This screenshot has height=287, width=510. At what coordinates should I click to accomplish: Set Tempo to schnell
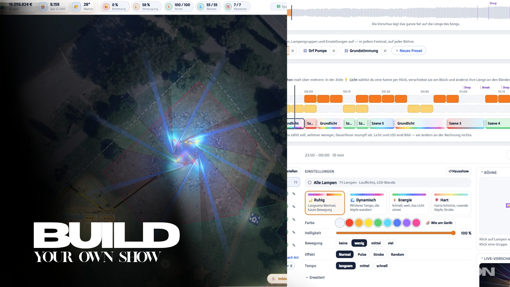382,266
